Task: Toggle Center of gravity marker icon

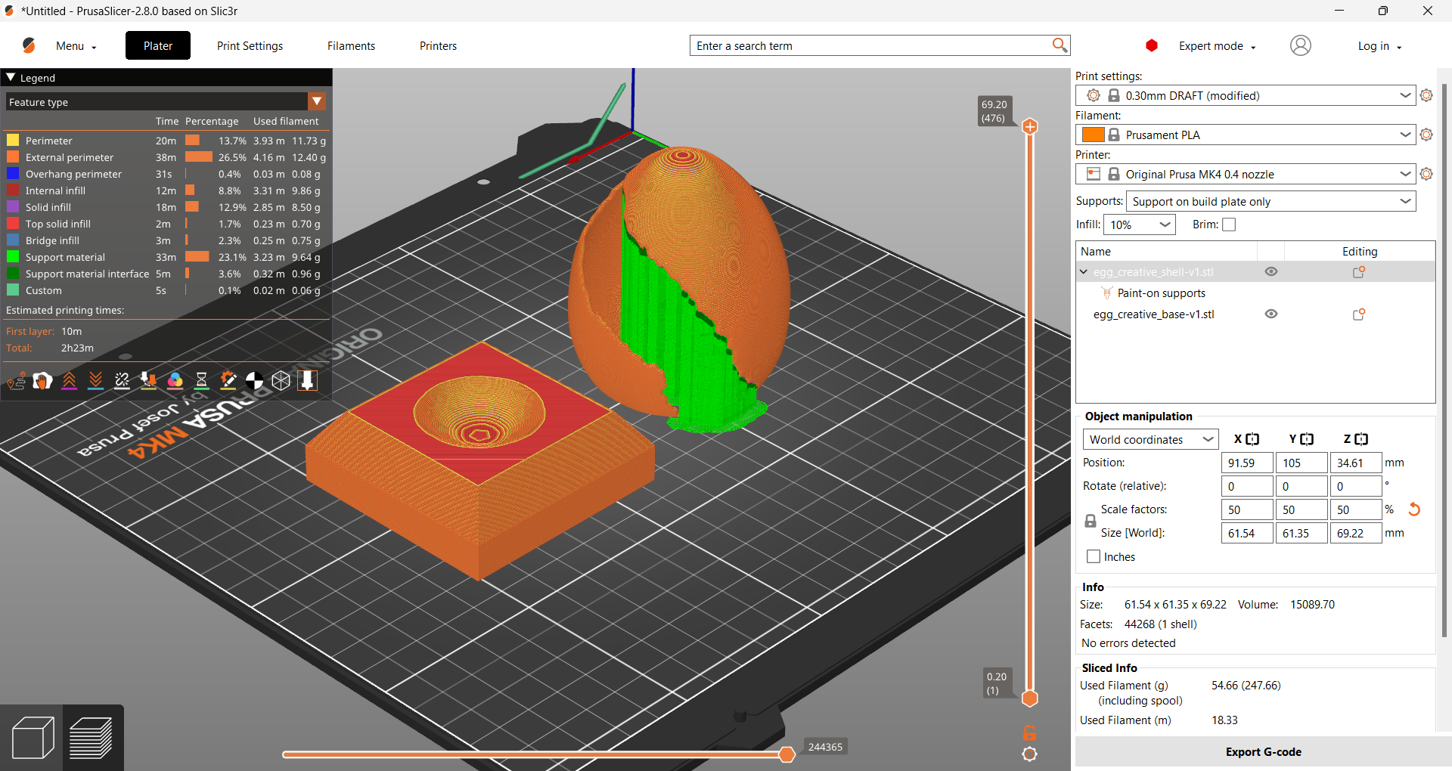Action: (x=254, y=380)
